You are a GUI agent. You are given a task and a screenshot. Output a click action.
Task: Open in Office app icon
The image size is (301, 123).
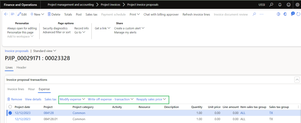285,14
